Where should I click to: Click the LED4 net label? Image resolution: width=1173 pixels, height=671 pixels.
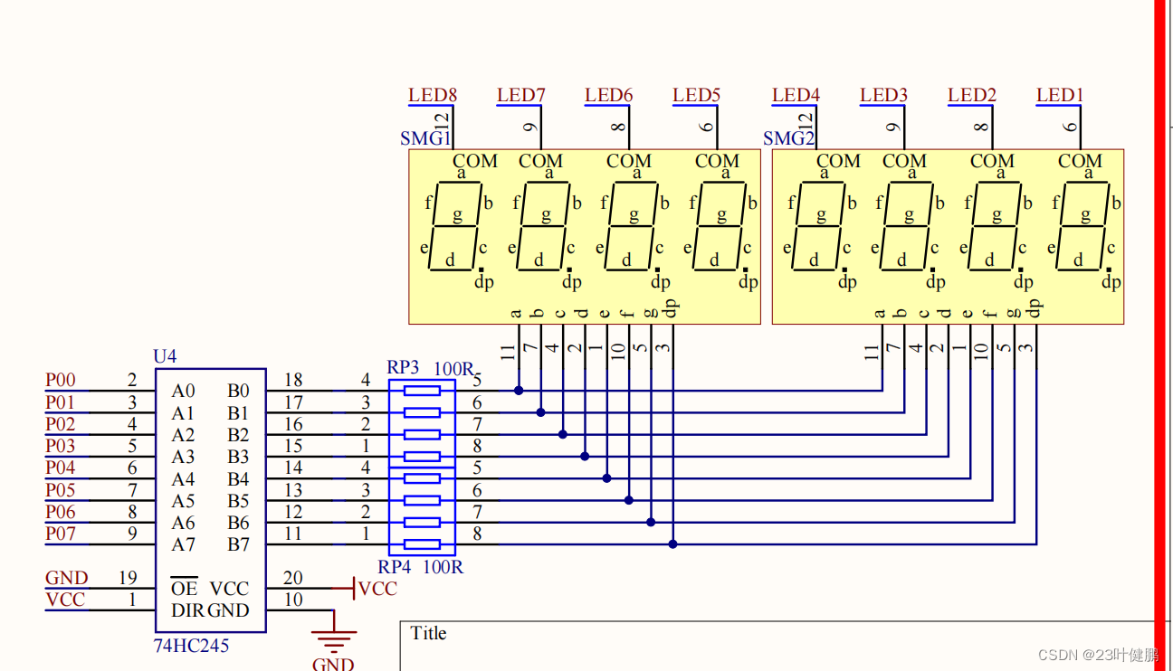[x=796, y=95]
